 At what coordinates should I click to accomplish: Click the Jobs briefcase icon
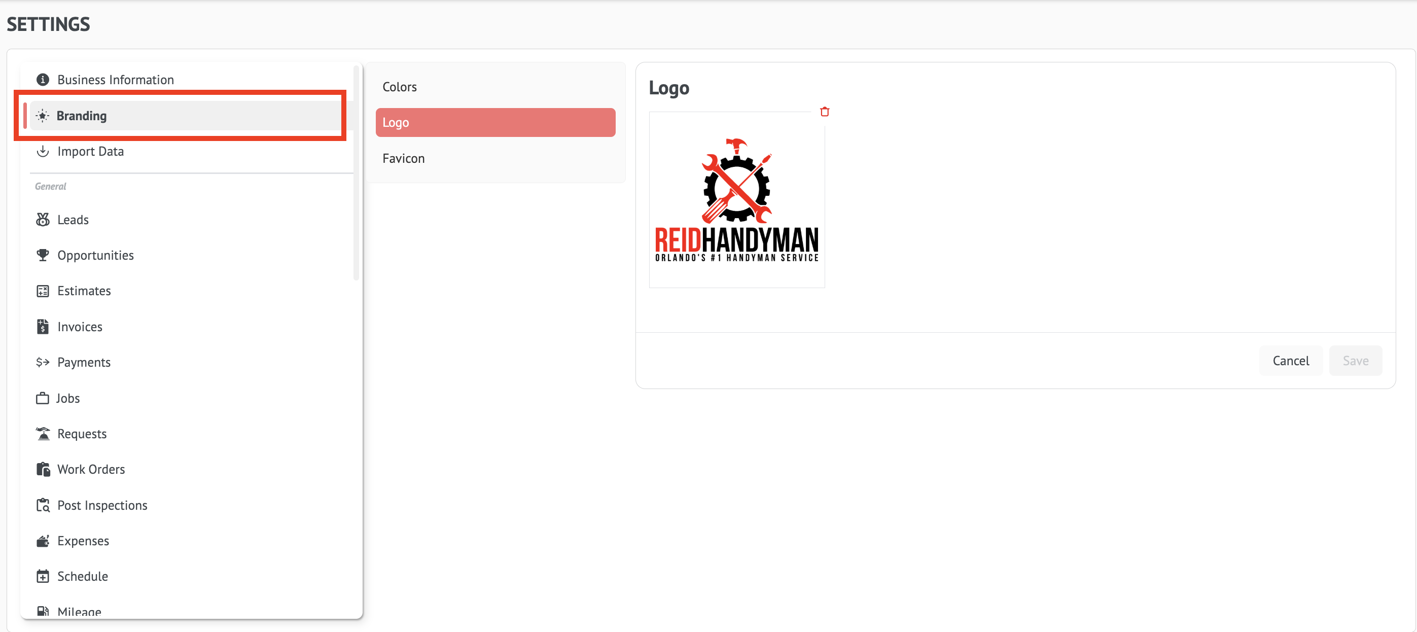point(43,398)
